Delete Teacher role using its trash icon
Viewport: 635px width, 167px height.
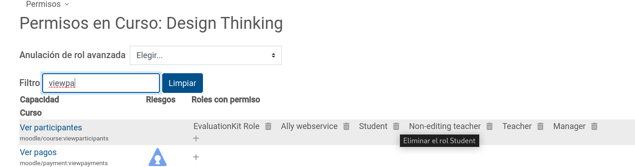541,126
